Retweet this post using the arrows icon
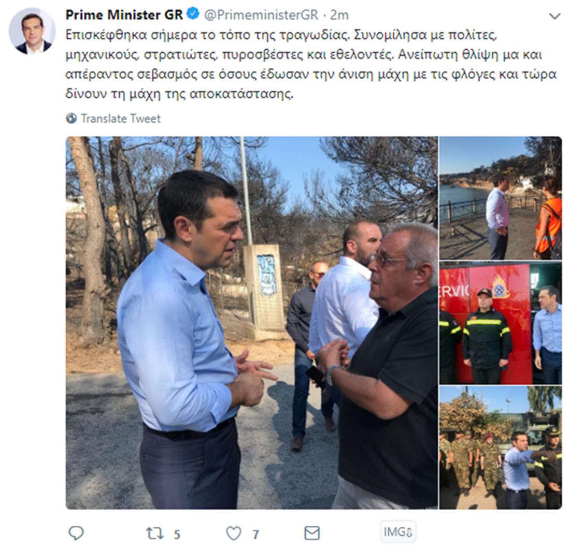This screenshot has width=570, height=547. pos(154,534)
